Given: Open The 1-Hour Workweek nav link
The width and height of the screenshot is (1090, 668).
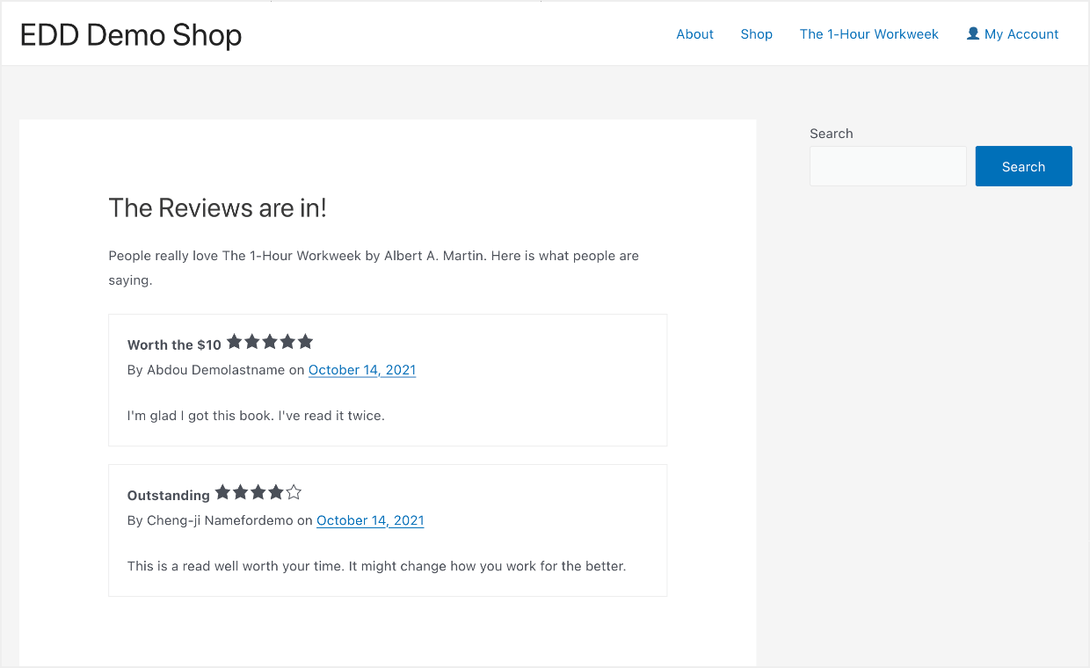Looking at the screenshot, I should tap(868, 34).
